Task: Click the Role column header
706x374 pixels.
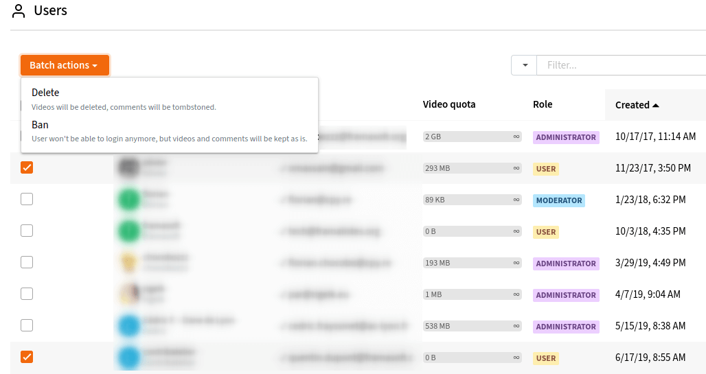Action: pyautogui.click(x=543, y=104)
